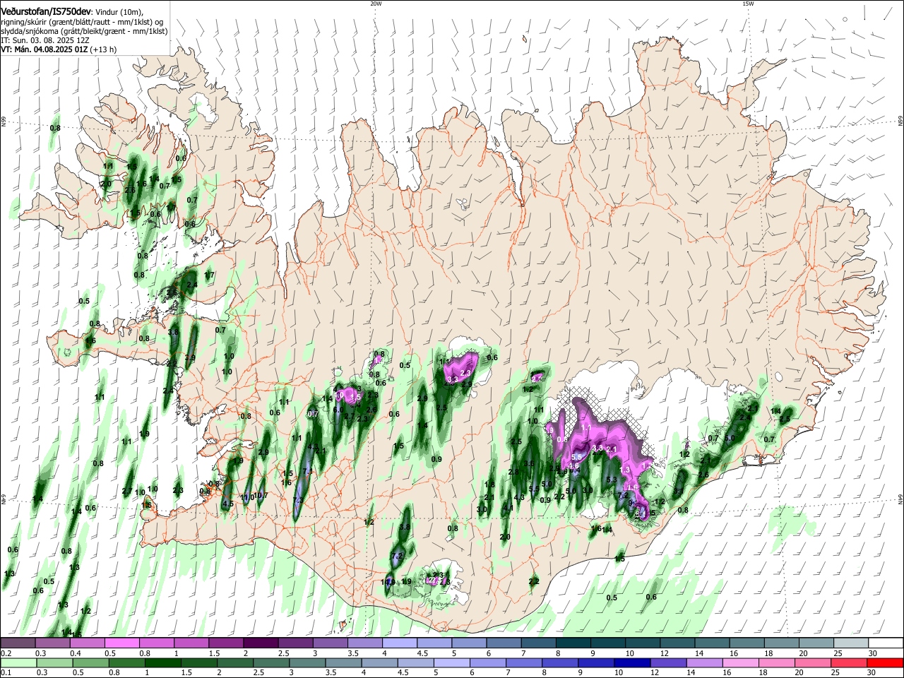Click the violet 12–14 swatch in lower legend row
Screen dimensions: 904x678
668,662
